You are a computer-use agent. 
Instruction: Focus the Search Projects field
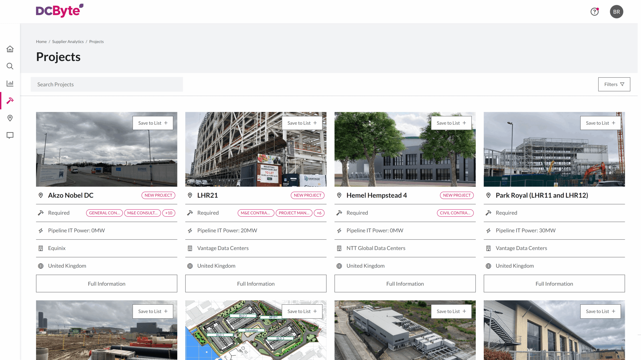107,84
